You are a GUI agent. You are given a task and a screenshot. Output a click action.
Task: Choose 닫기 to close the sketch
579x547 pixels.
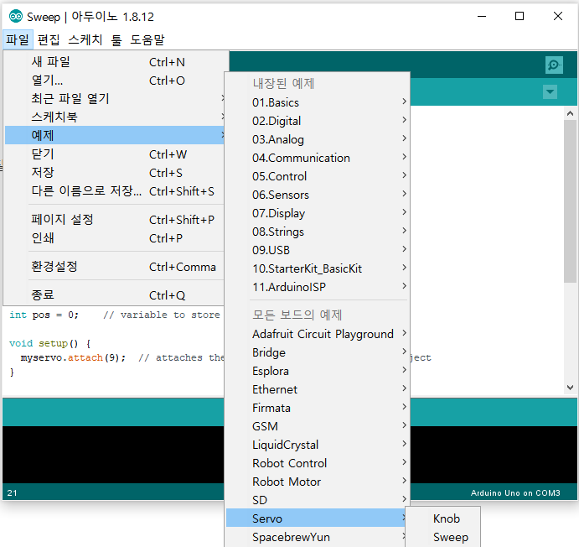click(115, 154)
